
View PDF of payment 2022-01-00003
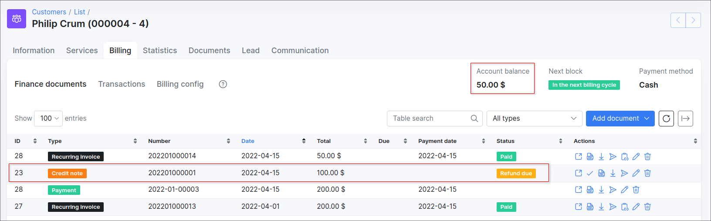click(x=590, y=190)
